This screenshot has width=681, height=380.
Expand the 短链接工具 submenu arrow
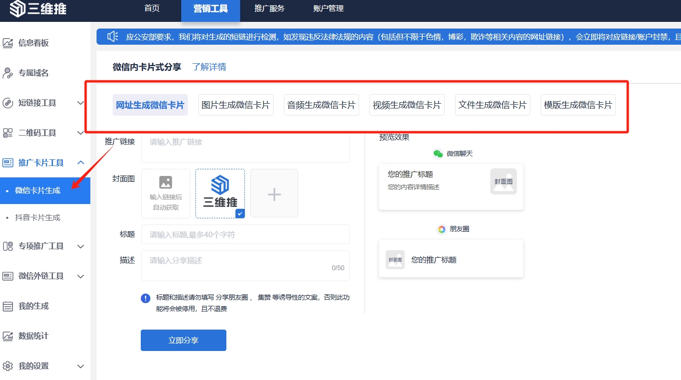click(80, 103)
